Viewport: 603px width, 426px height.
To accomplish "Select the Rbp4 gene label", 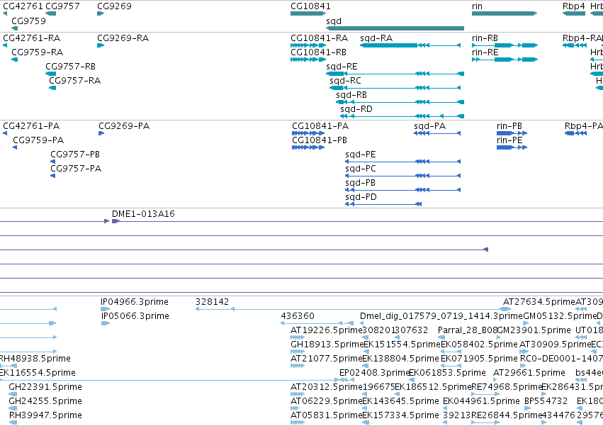I will (573, 6).
